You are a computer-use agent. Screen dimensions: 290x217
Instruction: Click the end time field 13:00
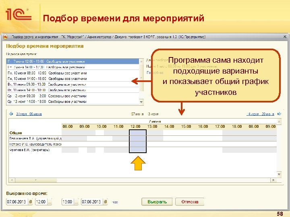[68, 202]
